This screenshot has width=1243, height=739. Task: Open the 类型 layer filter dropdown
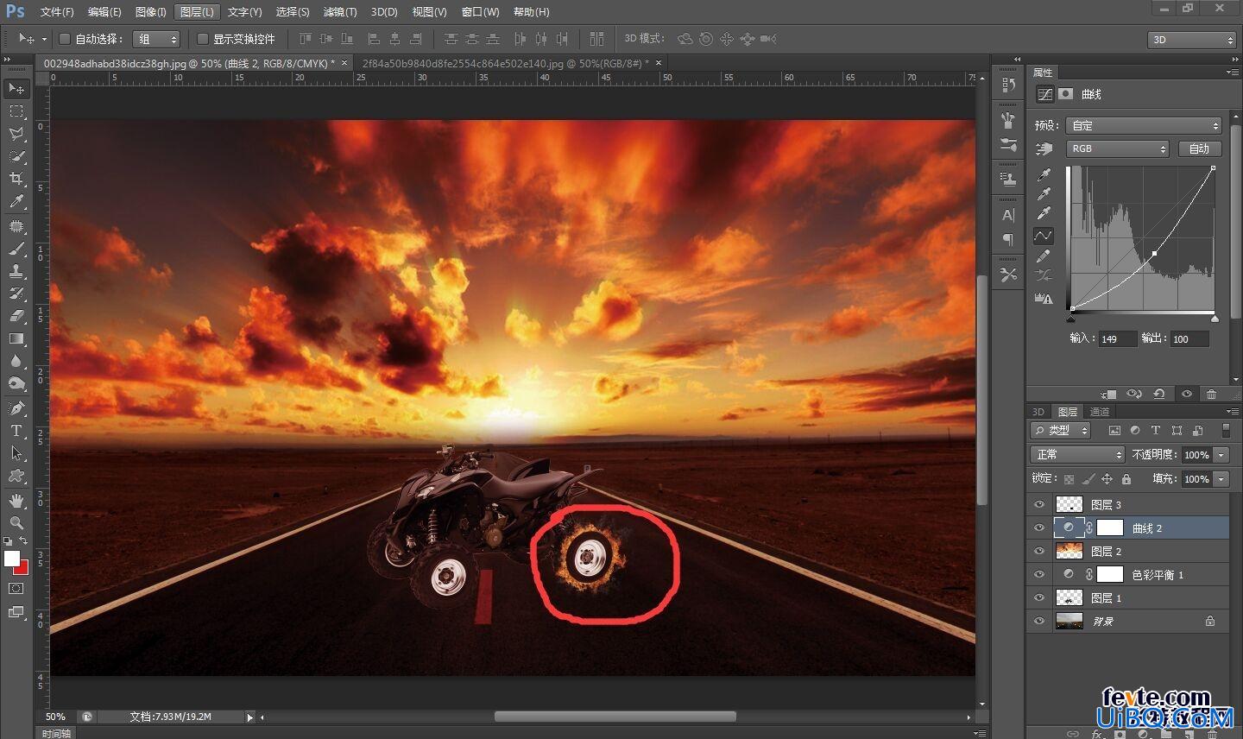point(1061,430)
